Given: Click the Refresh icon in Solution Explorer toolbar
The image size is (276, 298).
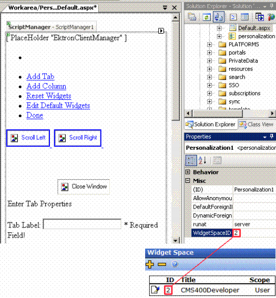Looking at the screenshot, I should (x=207, y=17).
